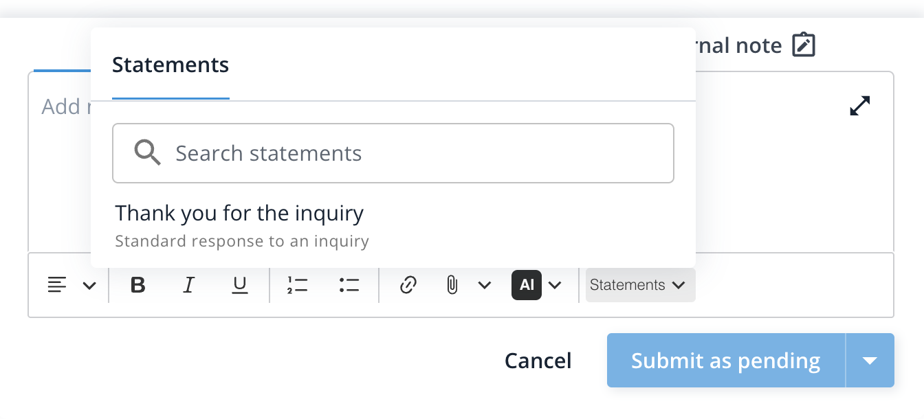Select the bullet list icon
Screen dimensions: 924x419
pyautogui.click(x=349, y=285)
